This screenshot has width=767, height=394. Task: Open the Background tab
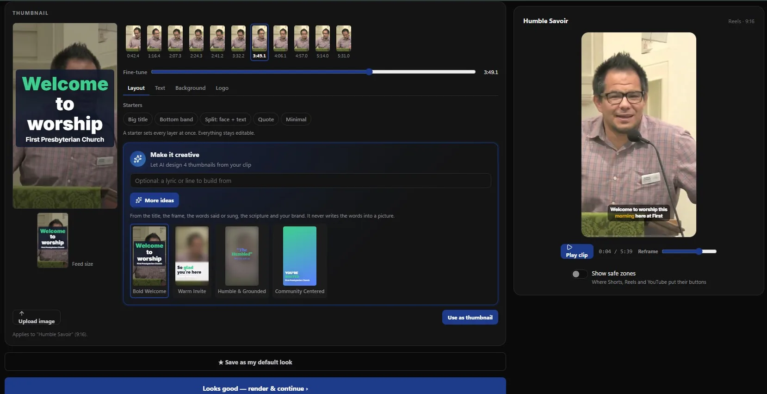[x=191, y=88]
